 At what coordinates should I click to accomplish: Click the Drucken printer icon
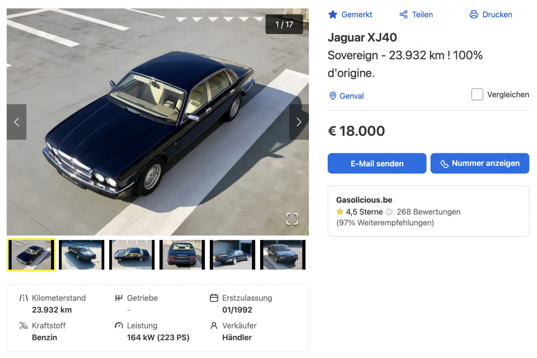[x=474, y=15]
